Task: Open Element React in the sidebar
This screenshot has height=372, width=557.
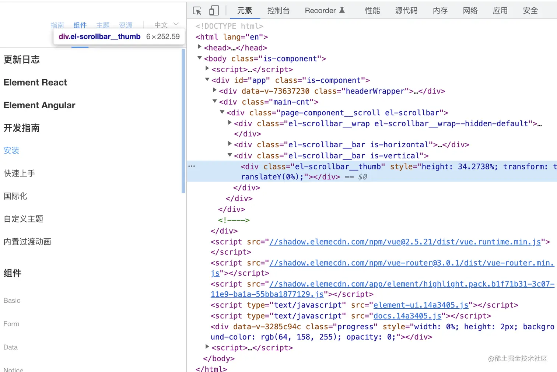Action: tap(35, 83)
